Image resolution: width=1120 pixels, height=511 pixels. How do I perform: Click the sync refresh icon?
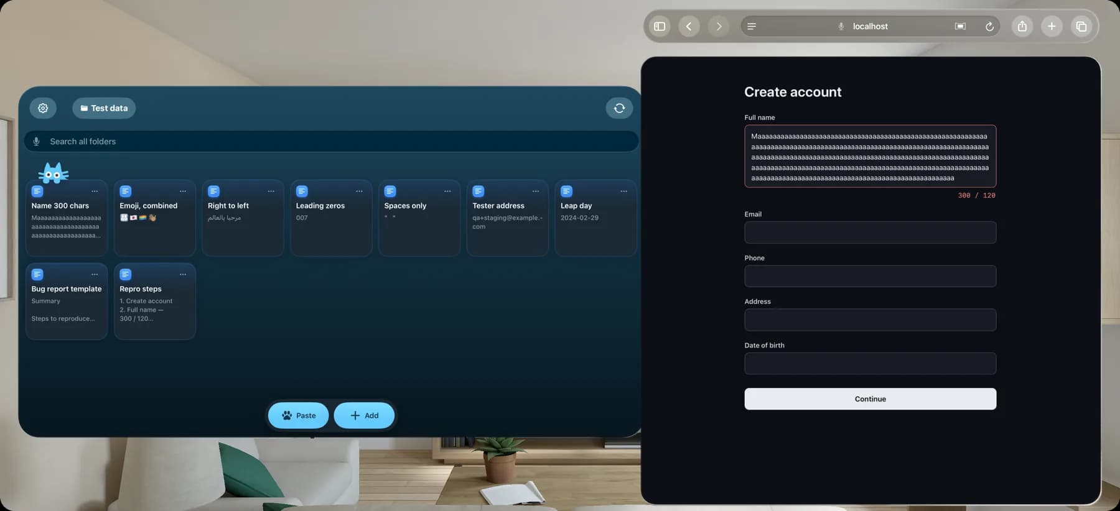pyautogui.click(x=619, y=108)
